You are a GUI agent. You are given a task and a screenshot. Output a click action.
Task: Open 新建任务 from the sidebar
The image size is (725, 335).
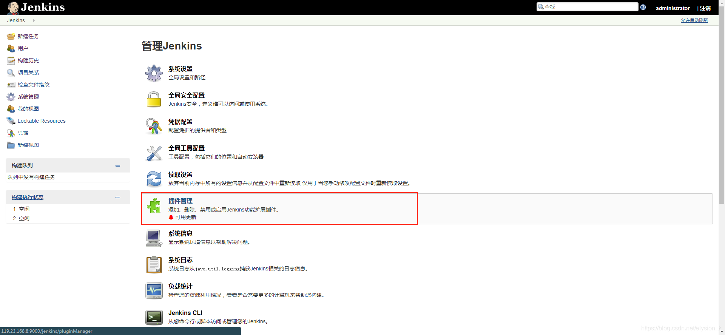pyautogui.click(x=28, y=36)
